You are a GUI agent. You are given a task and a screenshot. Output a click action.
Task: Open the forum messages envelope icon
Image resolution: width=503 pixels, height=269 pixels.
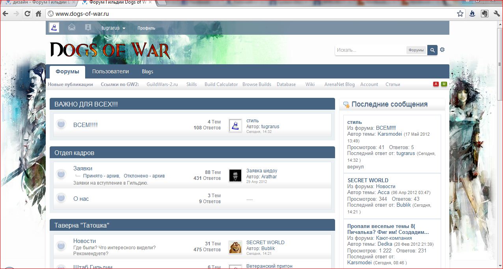click(x=72, y=28)
